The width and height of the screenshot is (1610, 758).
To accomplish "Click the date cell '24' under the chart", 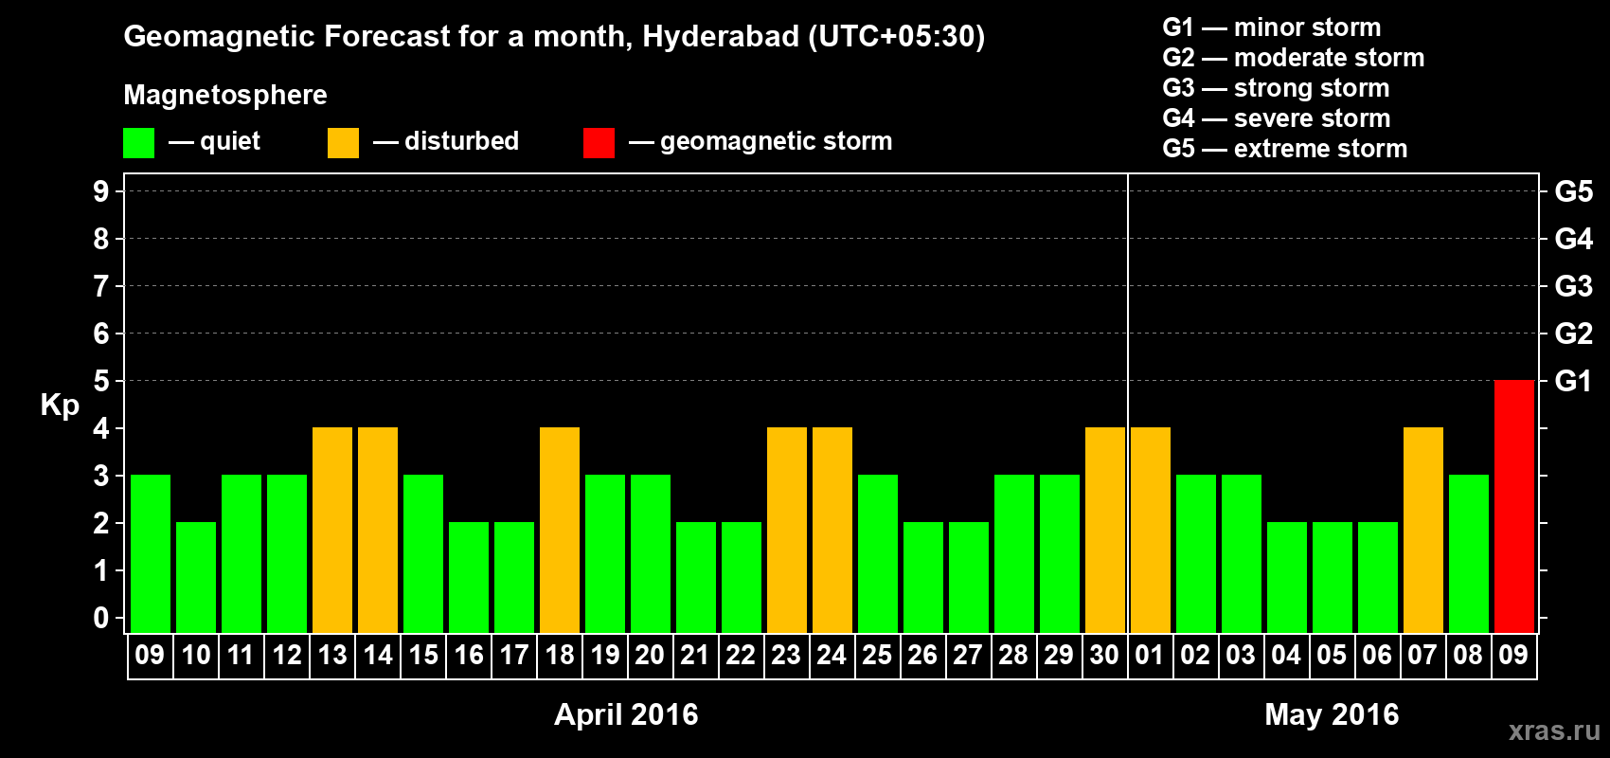I will [x=832, y=656].
